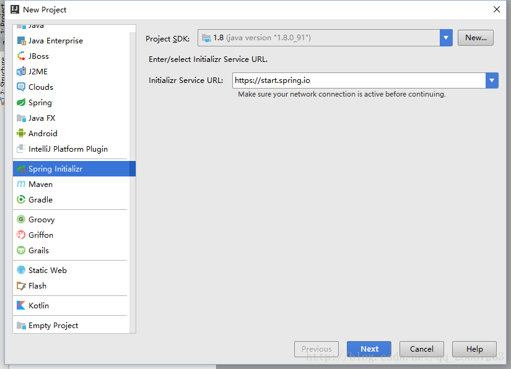This screenshot has height=369, width=511.
Task: Click the Previous button
Action: pyautogui.click(x=317, y=349)
